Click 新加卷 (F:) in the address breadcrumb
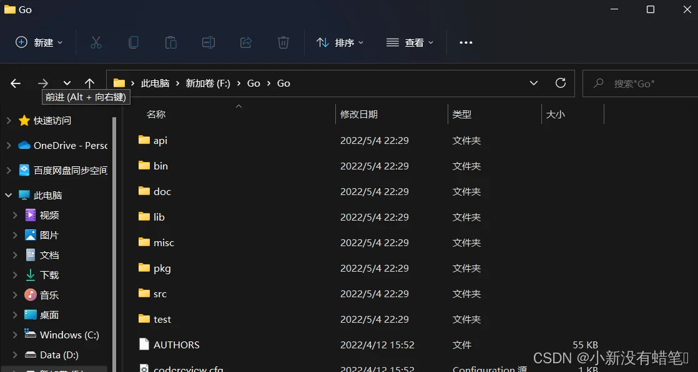Viewport: 698px width, 372px height. click(x=207, y=83)
